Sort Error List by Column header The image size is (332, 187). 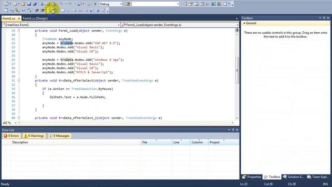[199, 142]
